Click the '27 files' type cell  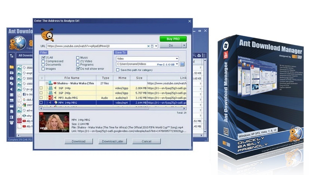[x=105, y=83]
